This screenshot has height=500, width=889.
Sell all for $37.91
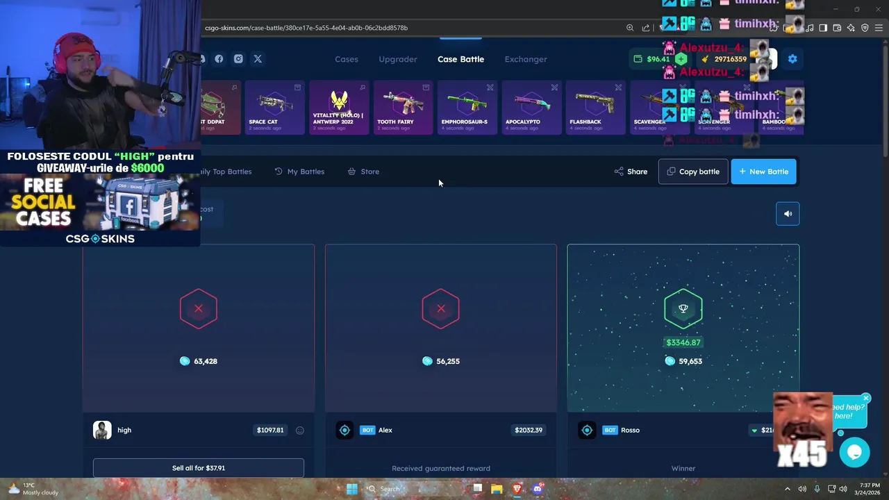tap(199, 468)
